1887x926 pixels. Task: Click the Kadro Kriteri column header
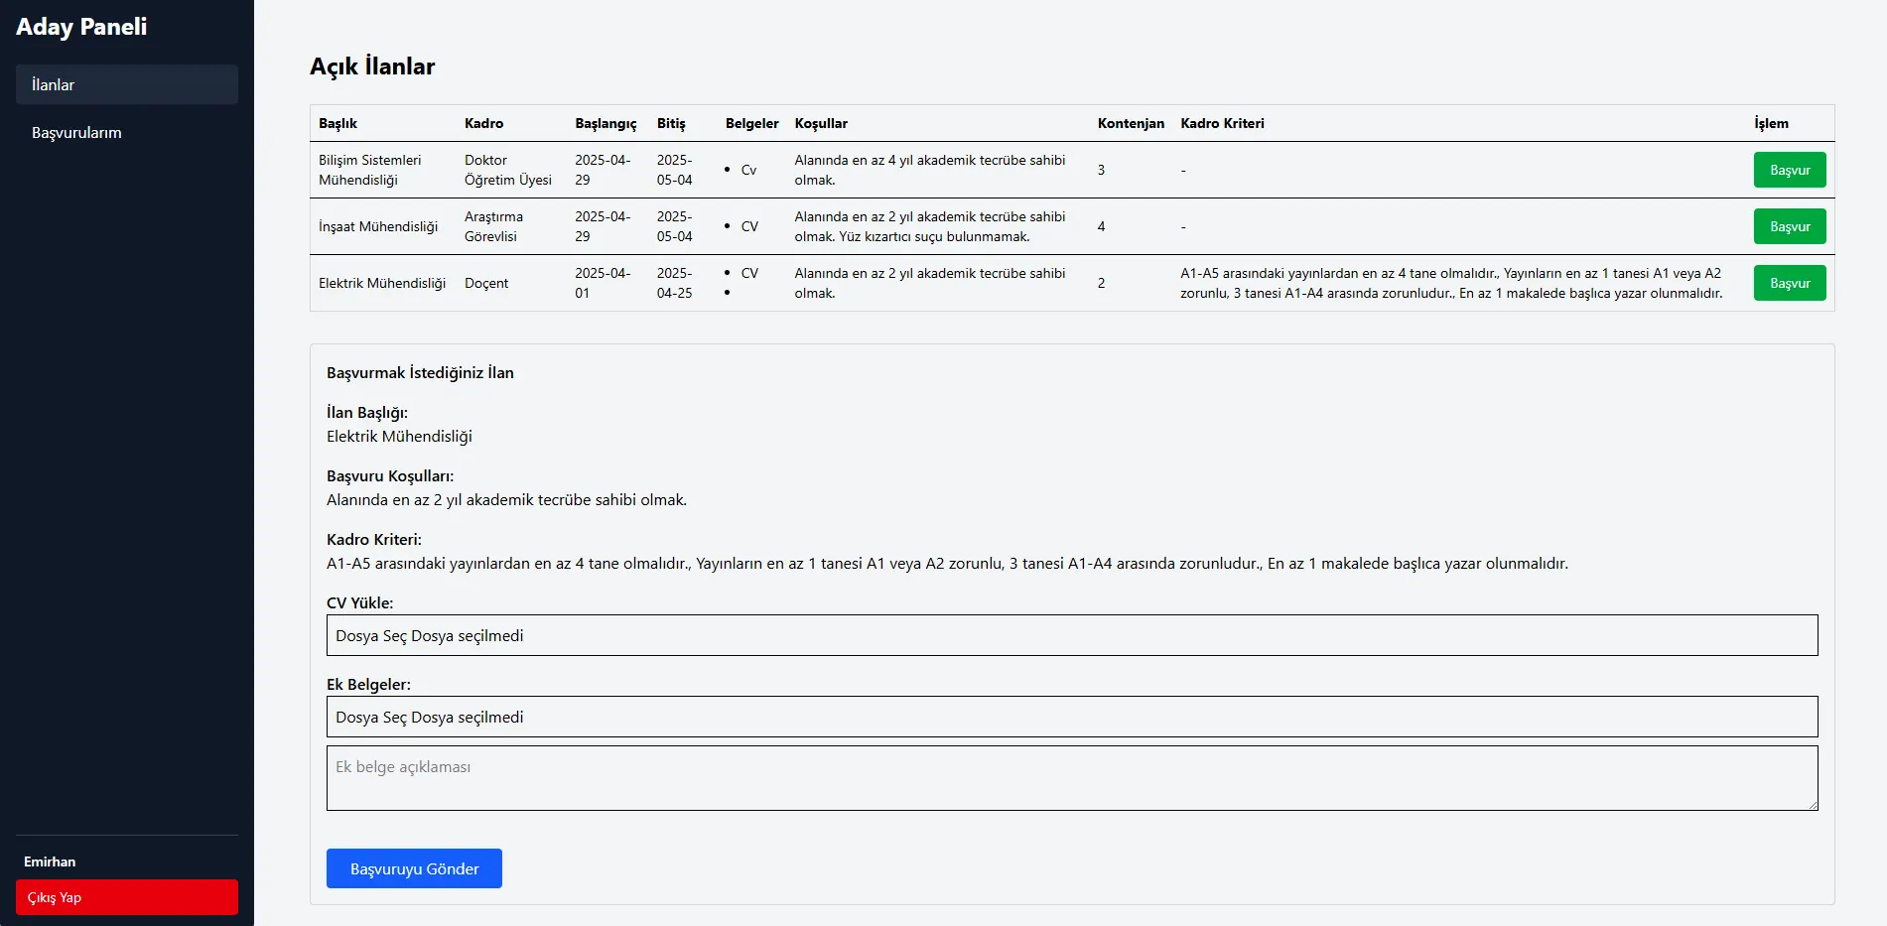point(1222,123)
